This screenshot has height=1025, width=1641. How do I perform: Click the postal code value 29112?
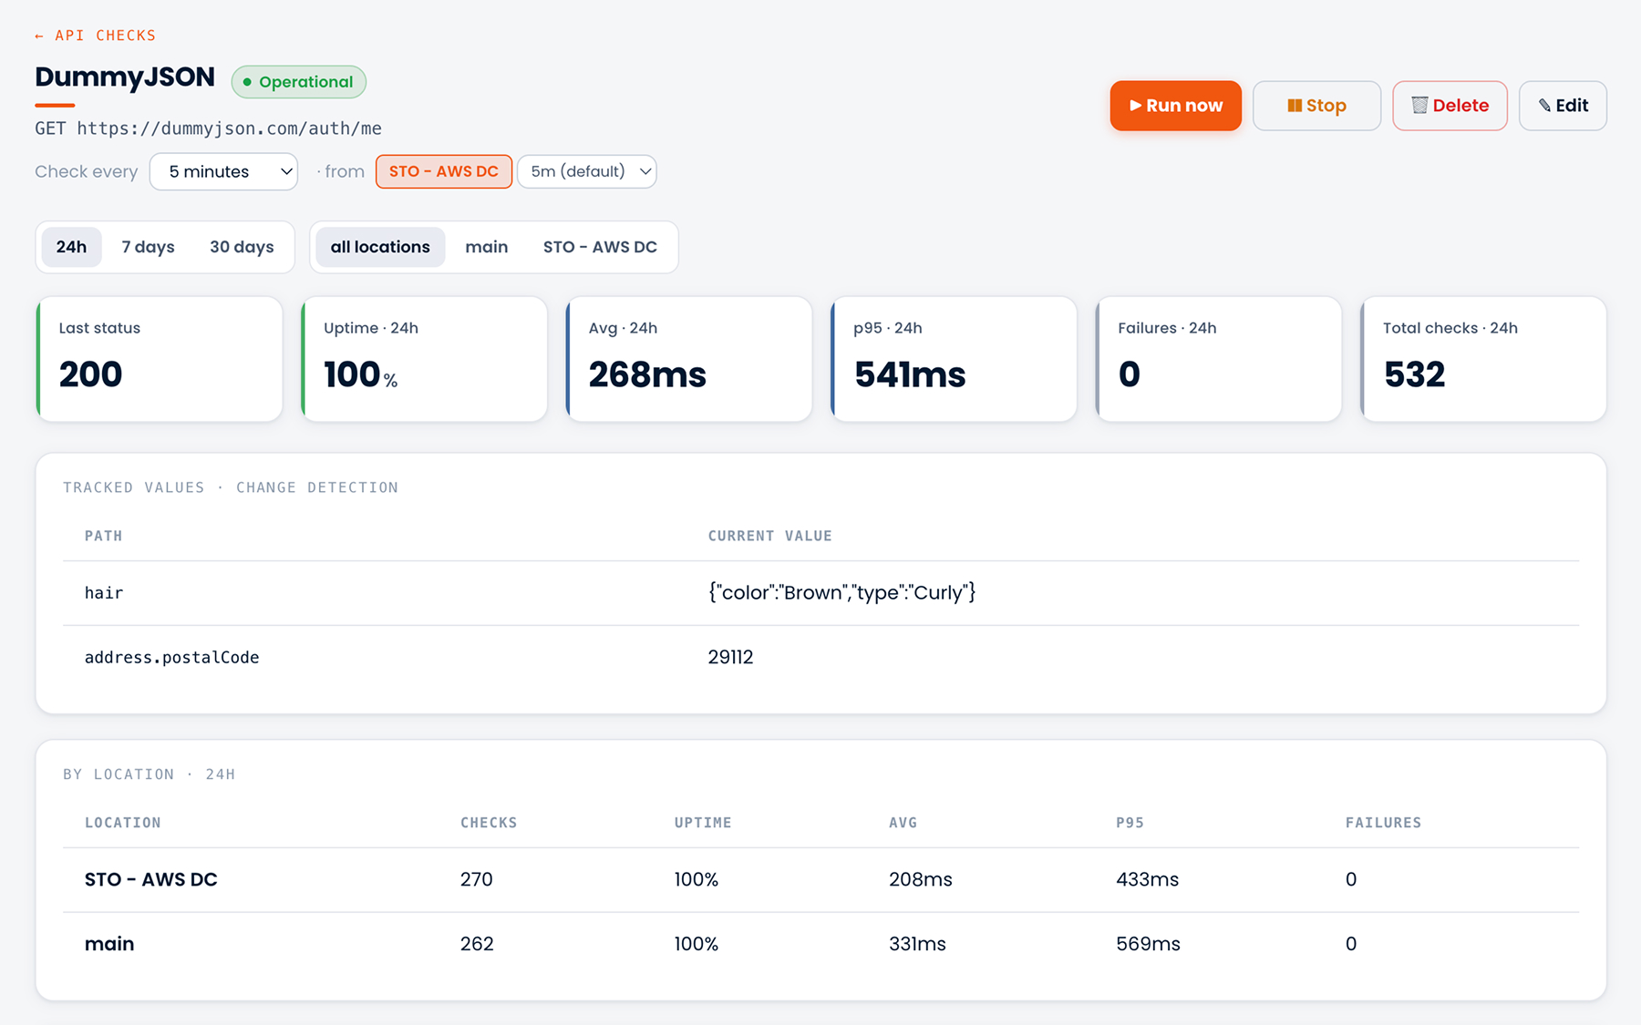click(x=730, y=658)
